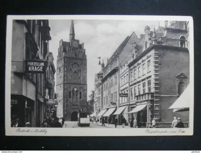This screenshot has width=201, height=153.
Task: Click the handwritten caption 'Rostock i. Mecklbg'
Action: tap(31, 131)
